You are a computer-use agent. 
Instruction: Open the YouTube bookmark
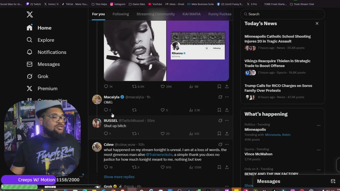tap(155, 4)
